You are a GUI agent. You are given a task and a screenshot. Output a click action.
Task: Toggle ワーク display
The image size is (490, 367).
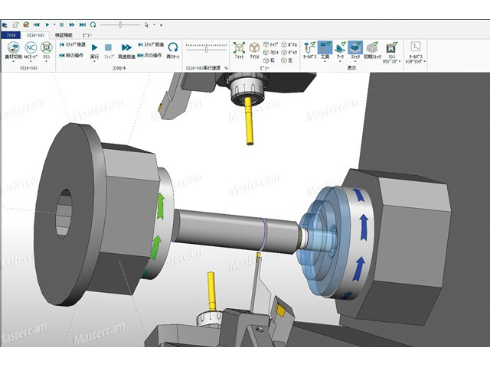[340, 49]
